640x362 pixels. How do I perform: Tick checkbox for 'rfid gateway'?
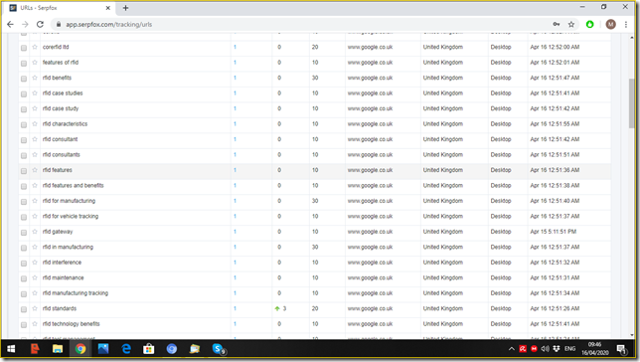24,233
